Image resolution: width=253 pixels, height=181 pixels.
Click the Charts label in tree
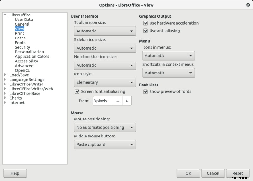coord(15,98)
